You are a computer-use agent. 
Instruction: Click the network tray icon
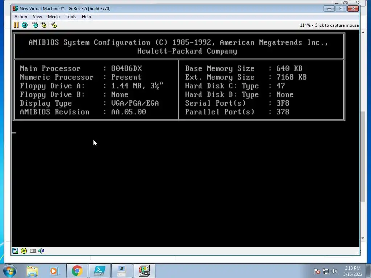[x=326, y=271]
